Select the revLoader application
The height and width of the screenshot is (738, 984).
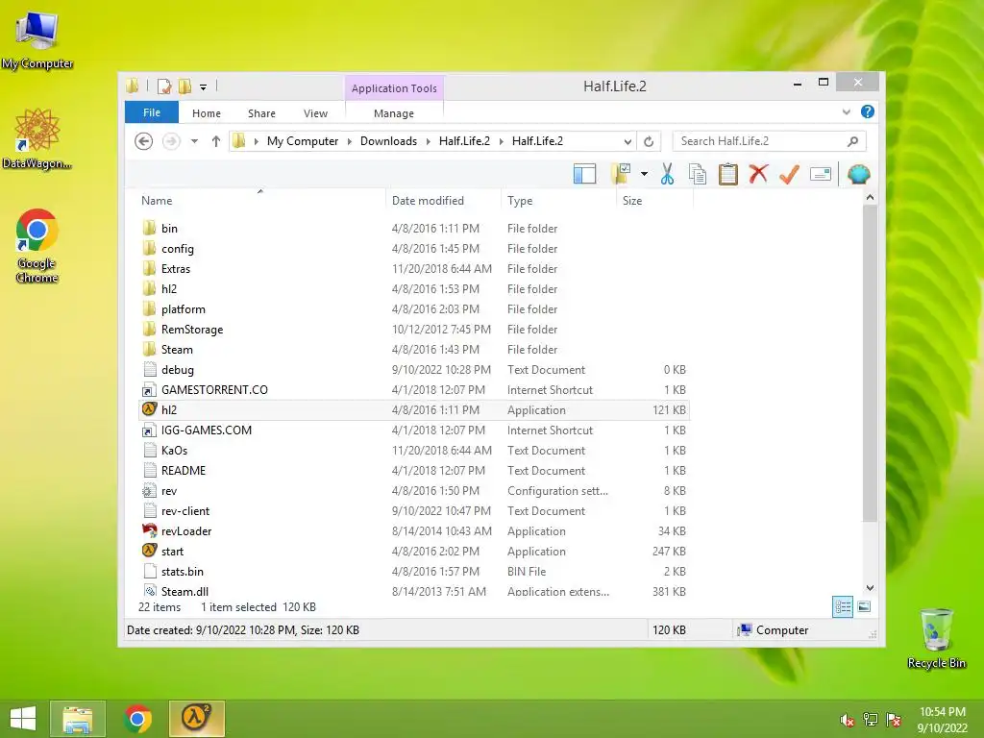[413, 530]
